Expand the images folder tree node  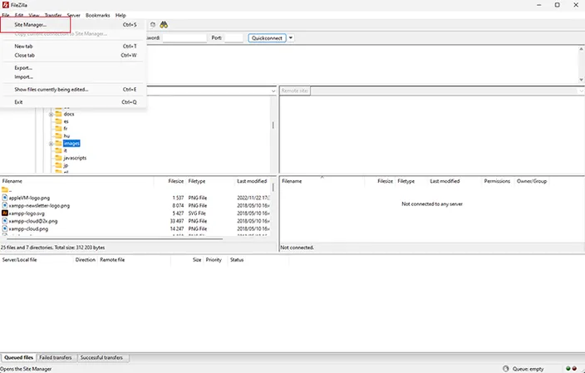click(52, 144)
